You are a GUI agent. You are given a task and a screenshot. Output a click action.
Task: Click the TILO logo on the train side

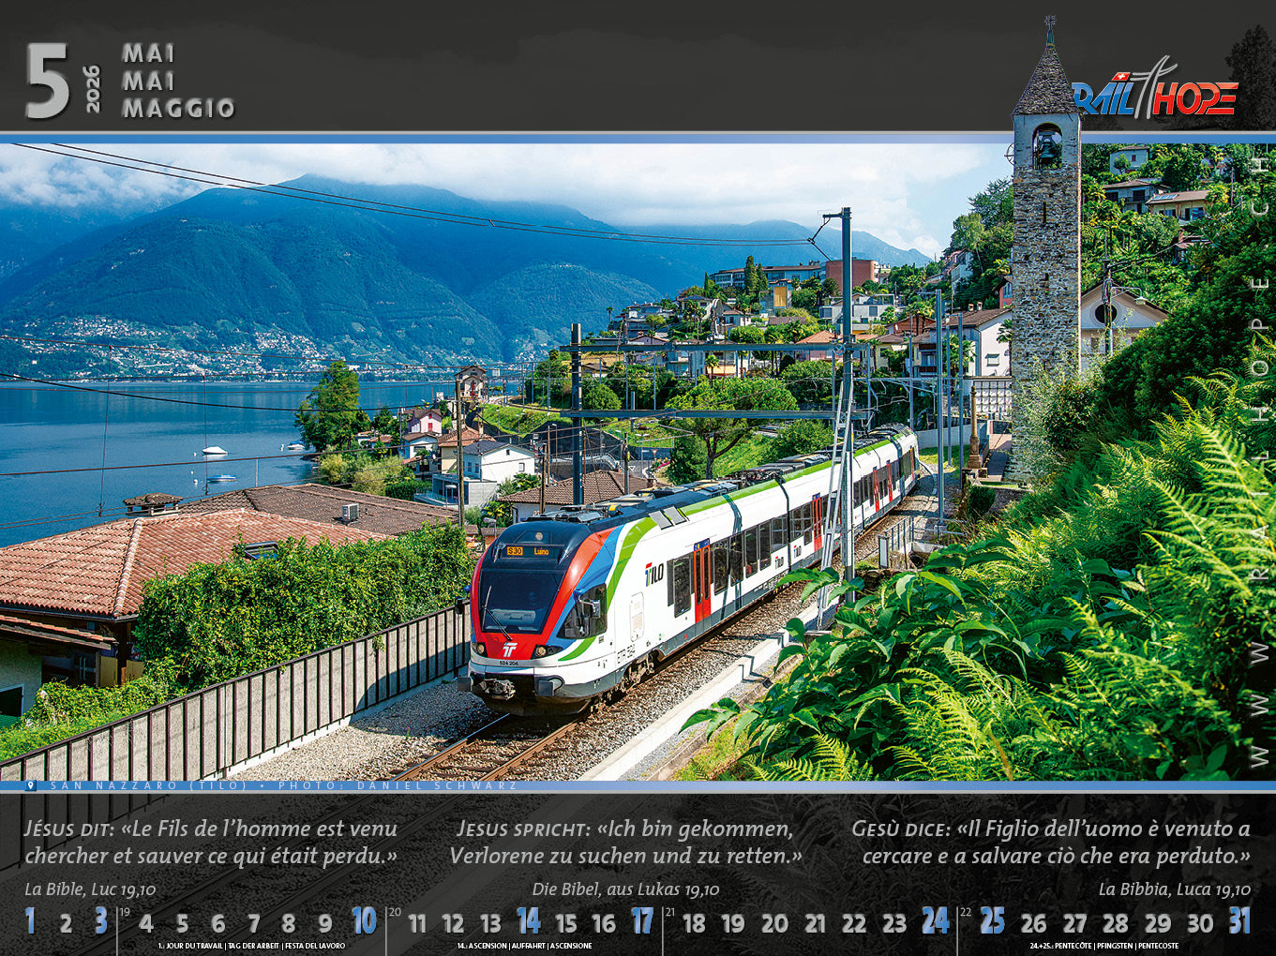click(653, 573)
